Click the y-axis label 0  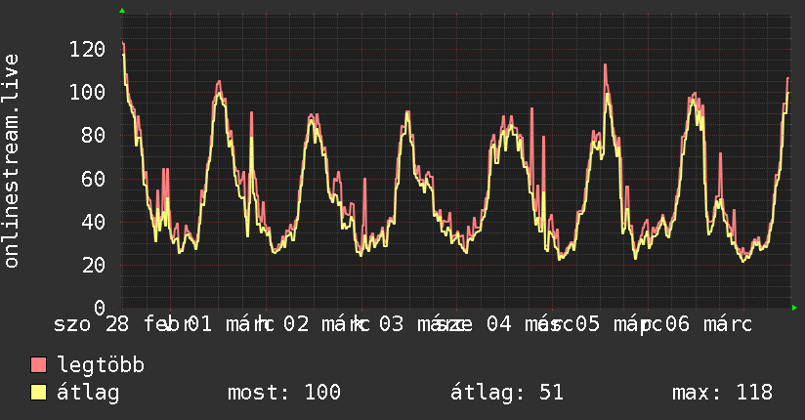[100, 308]
